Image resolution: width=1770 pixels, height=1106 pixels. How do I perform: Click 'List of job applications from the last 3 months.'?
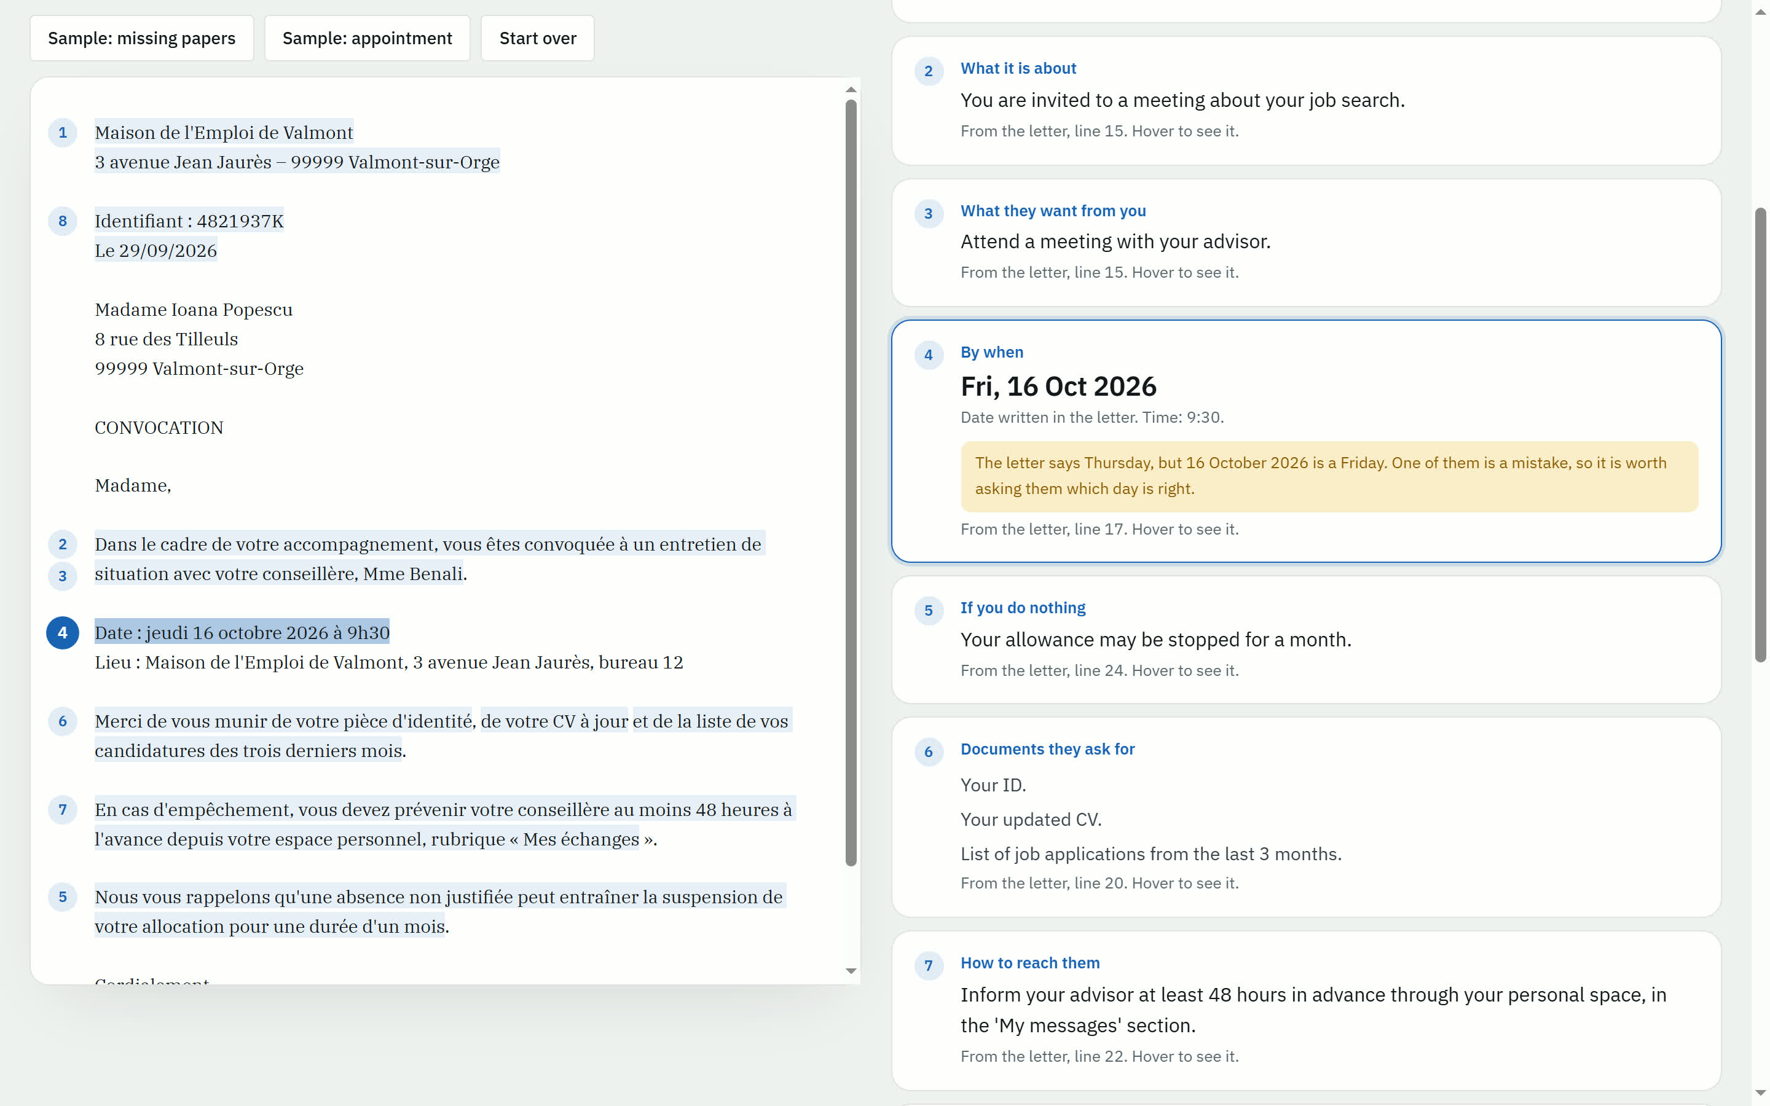pyautogui.click(x=1150, y=853)
